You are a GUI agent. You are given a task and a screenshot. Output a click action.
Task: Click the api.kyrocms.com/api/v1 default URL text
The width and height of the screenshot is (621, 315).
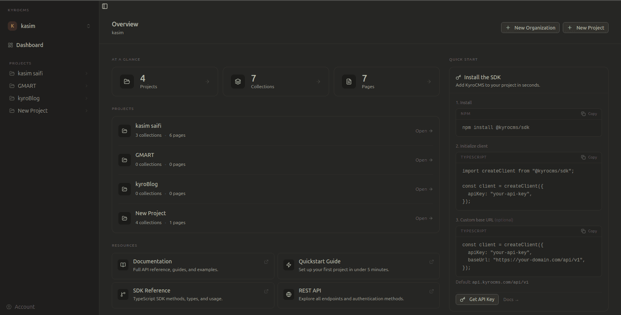[x=500, y=282]
